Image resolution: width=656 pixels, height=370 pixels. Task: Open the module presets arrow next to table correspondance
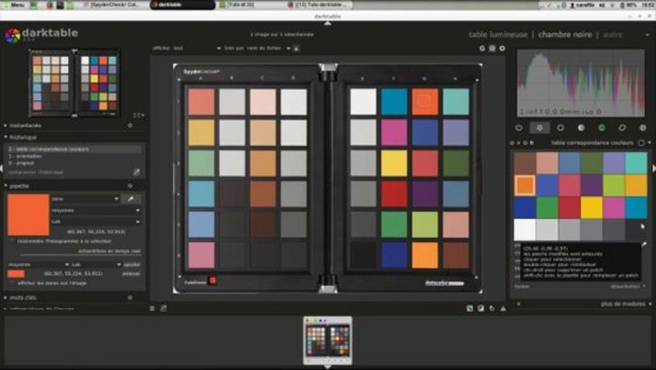click(649, 143)
